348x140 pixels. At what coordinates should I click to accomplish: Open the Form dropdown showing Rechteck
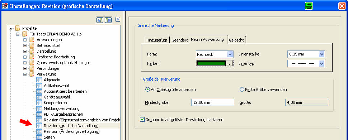click(x=230, y=54)
